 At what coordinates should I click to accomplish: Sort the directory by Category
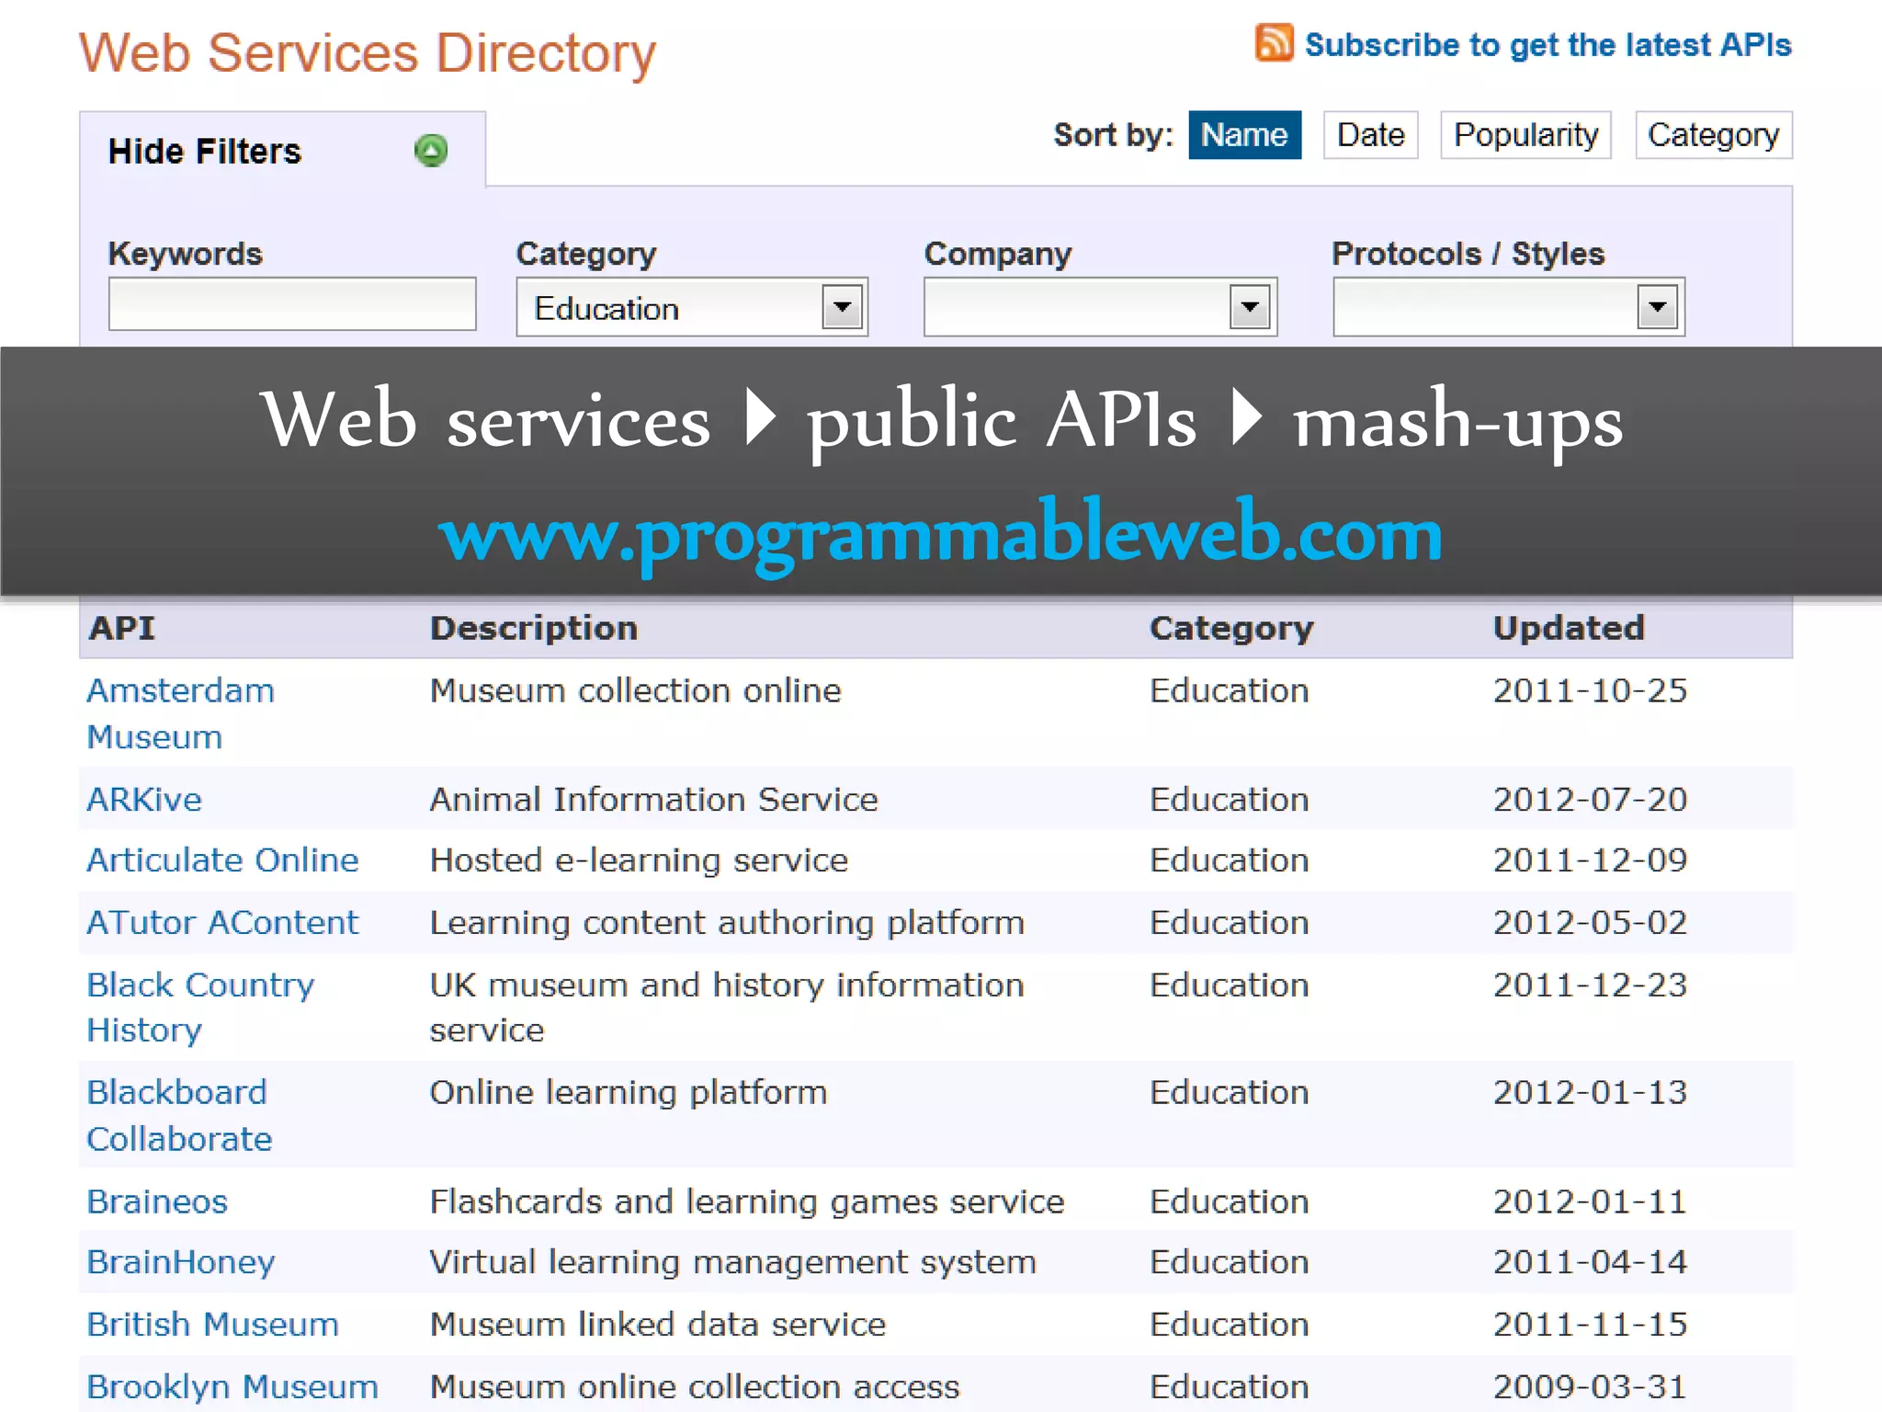pyautogui.click(x=1713, y=135)
